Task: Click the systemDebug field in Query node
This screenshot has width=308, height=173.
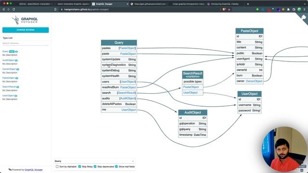Action: (x=119, y=71)
